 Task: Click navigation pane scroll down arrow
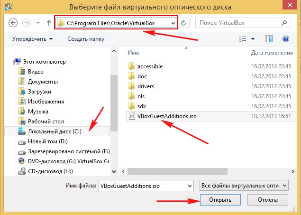tap(114, 172)
